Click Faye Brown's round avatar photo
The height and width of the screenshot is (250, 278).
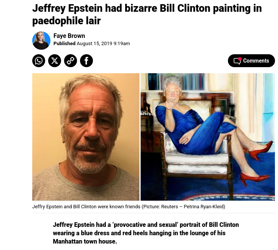coord(41,41)
